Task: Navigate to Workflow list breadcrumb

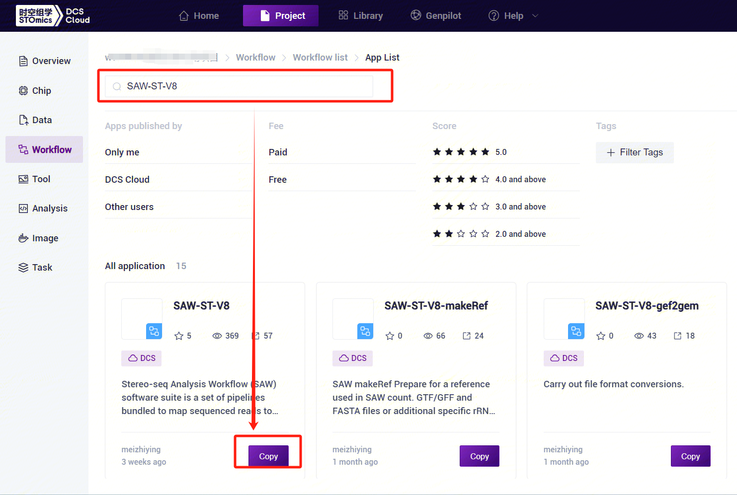Action: tap(320, 58)
